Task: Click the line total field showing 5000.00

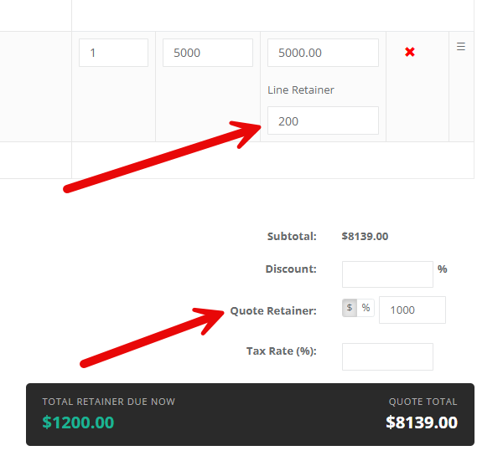Action: point(323,53)
